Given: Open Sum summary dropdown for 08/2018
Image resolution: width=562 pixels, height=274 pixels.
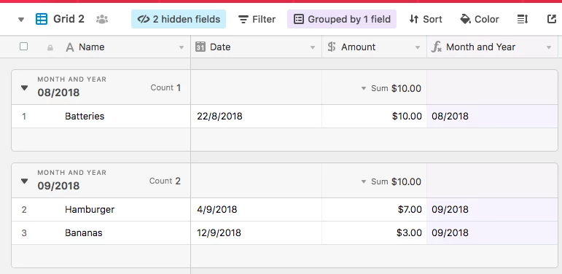Looking at the screenshot, I should (x=364, y=88).
